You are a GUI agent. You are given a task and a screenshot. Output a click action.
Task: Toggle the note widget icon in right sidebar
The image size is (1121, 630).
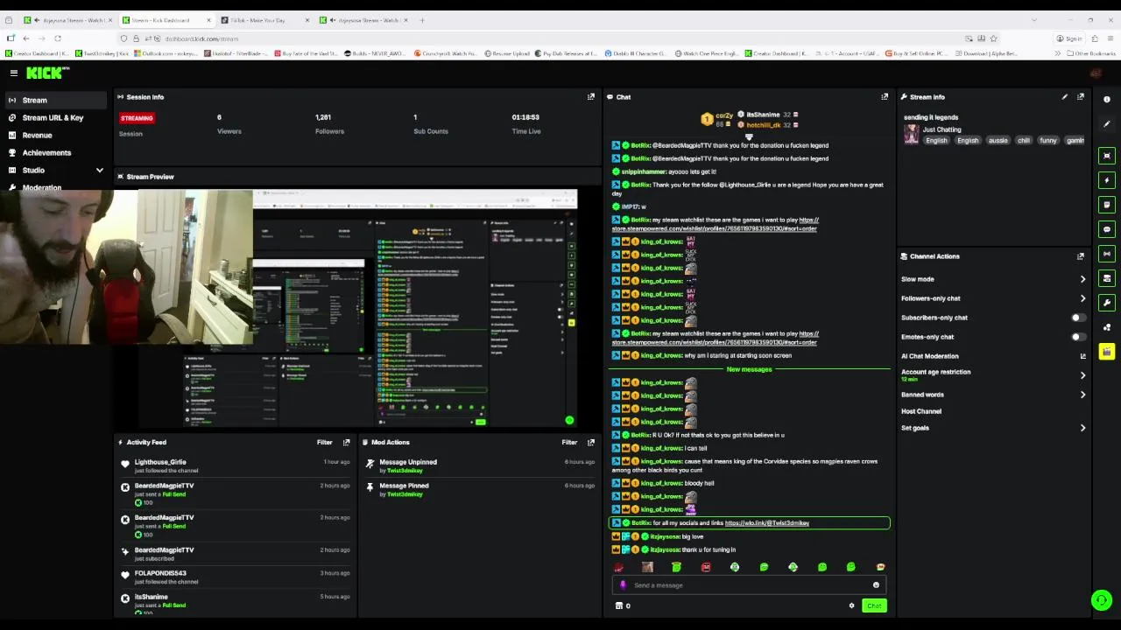1107,205
